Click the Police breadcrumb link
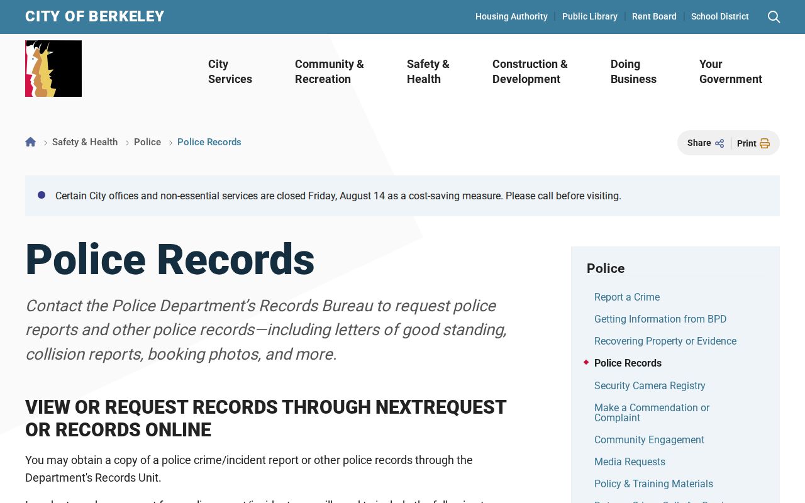 point(147,142)
